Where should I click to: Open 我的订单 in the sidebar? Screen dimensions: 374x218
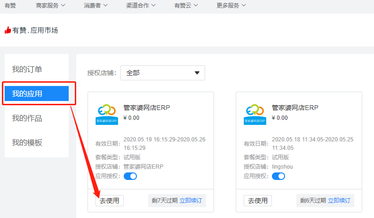(x=37, y=70)
